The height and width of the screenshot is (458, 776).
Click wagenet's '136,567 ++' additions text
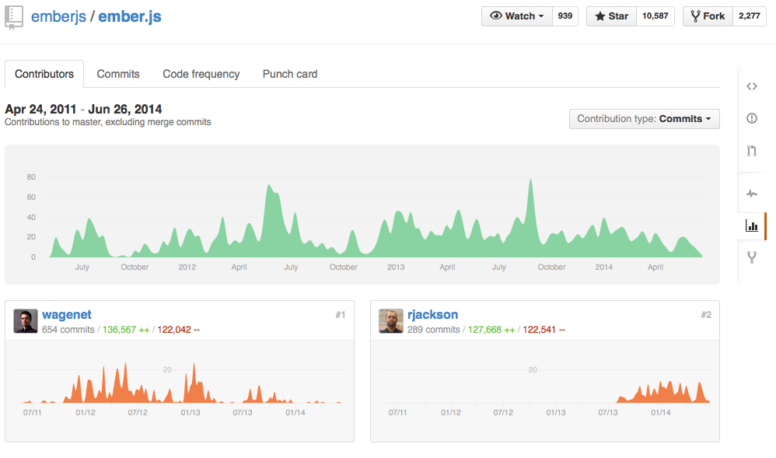tap(126, 330)
